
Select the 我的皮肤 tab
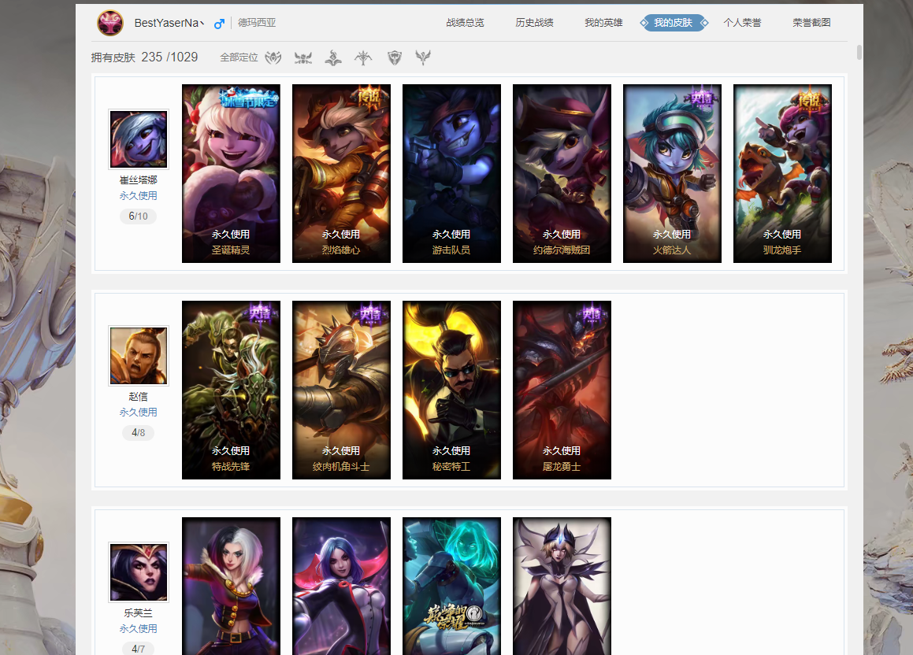pyautogui.click(x=674, y=23)
